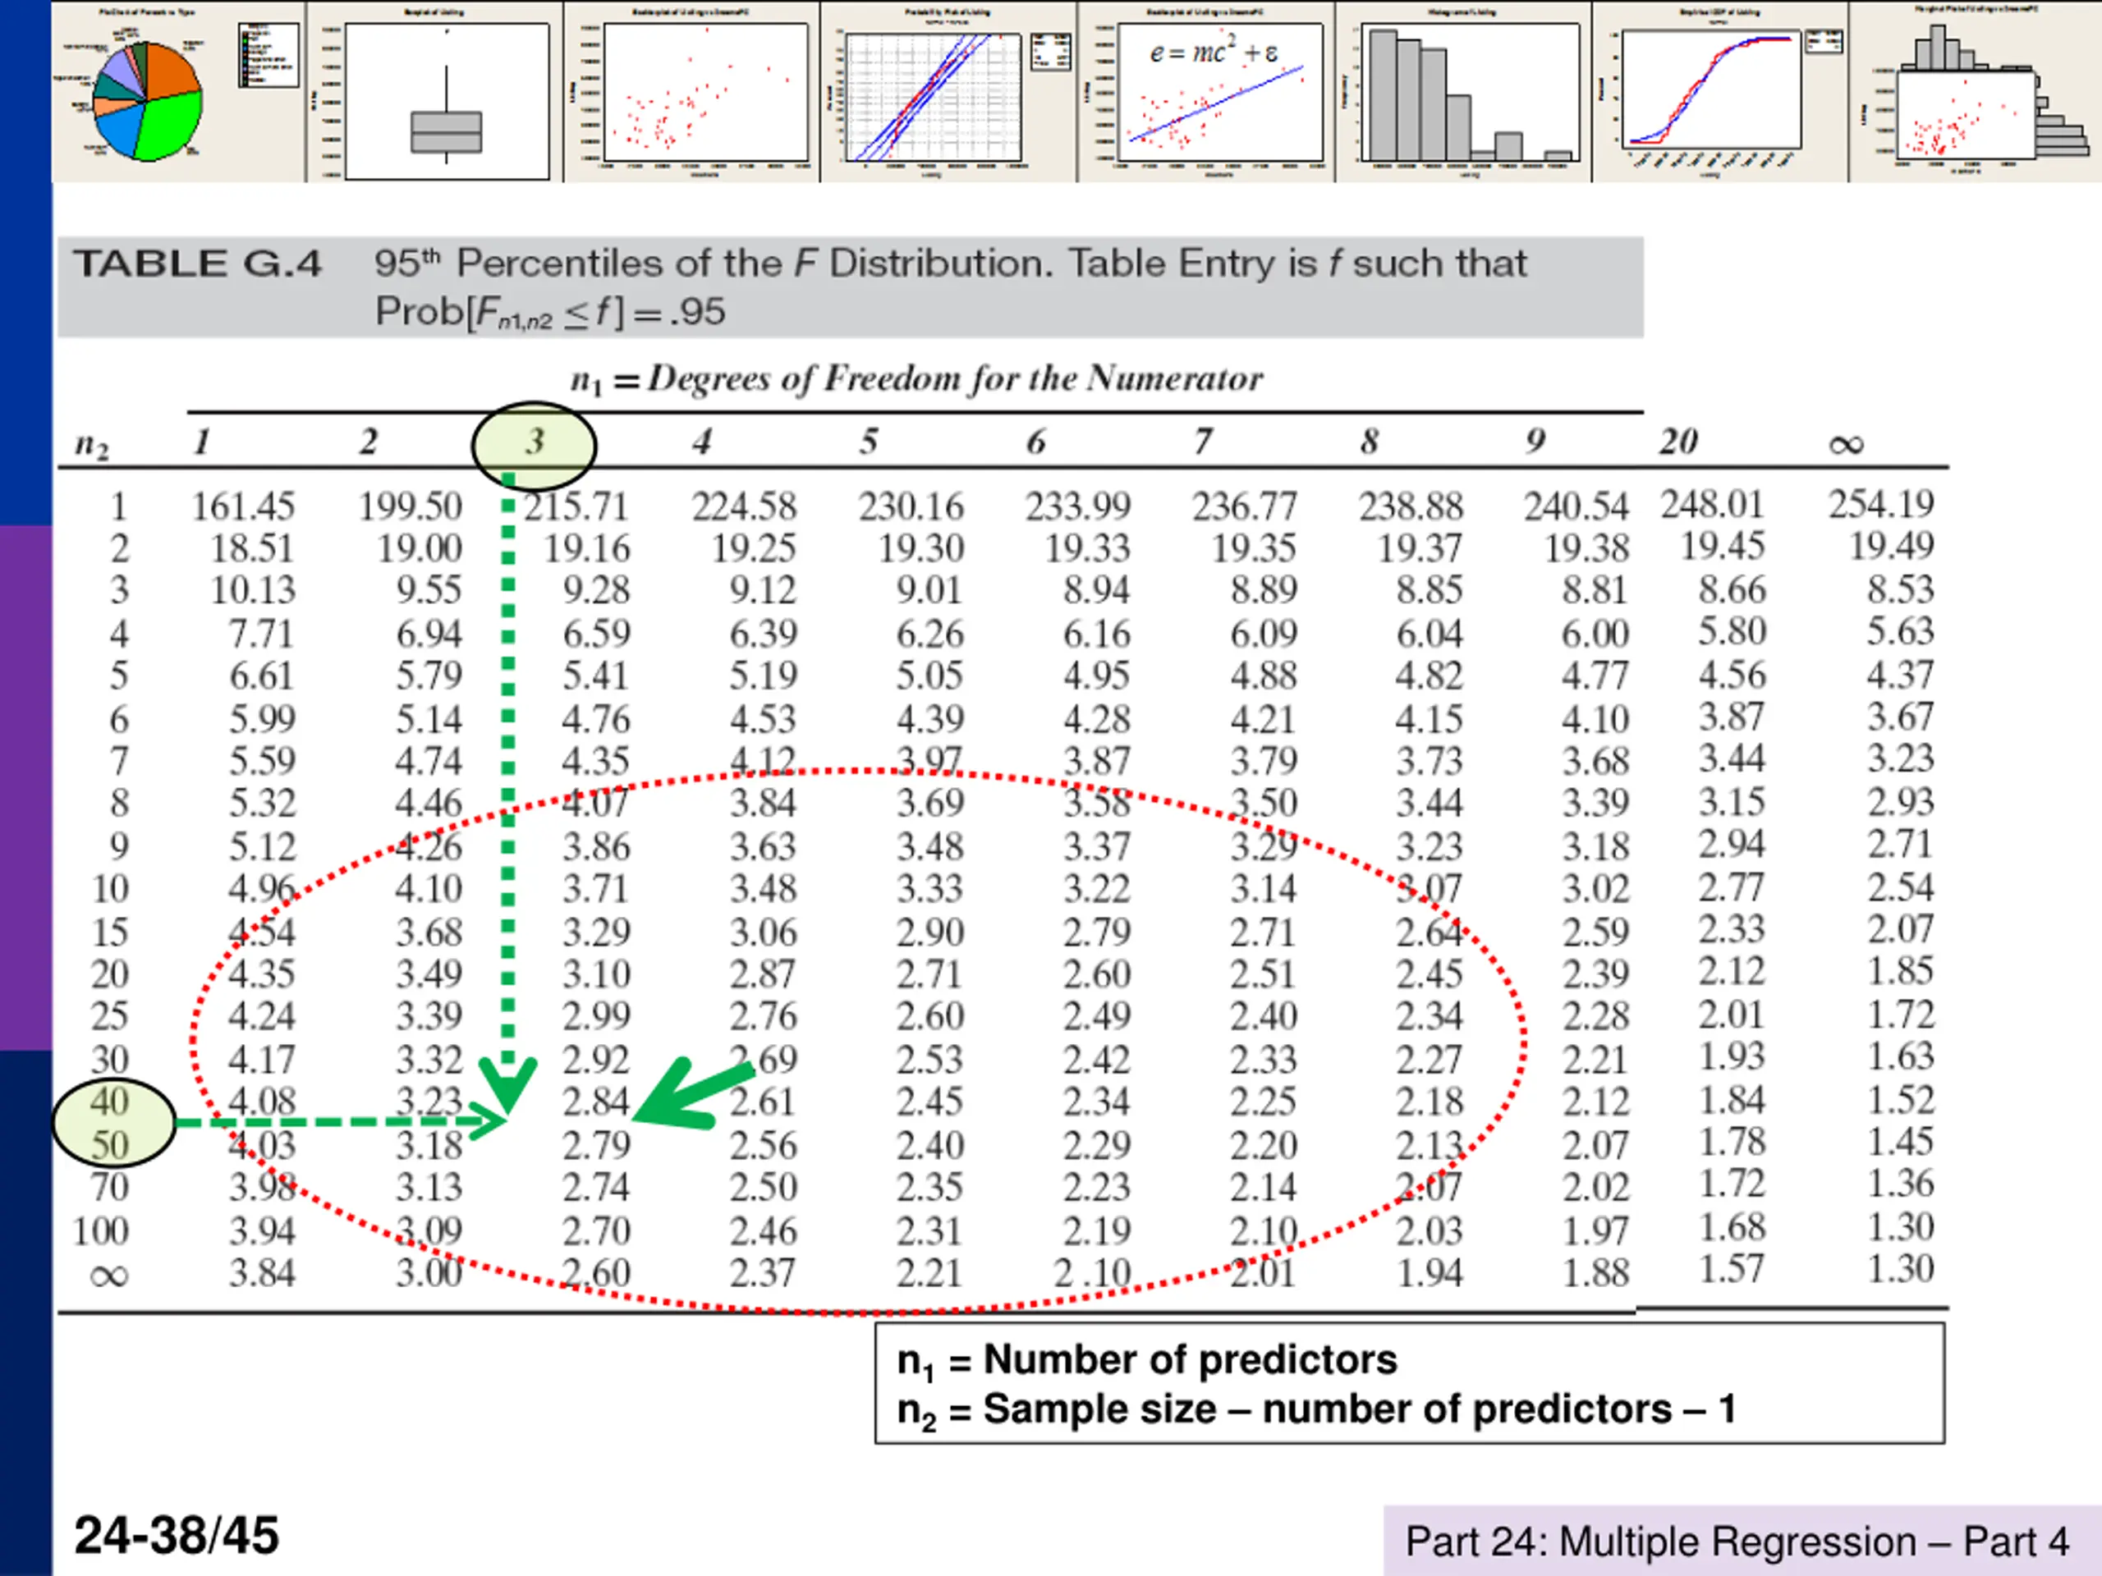Click the table value 3.84 in infinity row

(x=262, y=1273)
